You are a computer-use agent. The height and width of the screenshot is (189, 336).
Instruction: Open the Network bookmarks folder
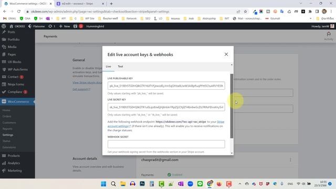129,18
